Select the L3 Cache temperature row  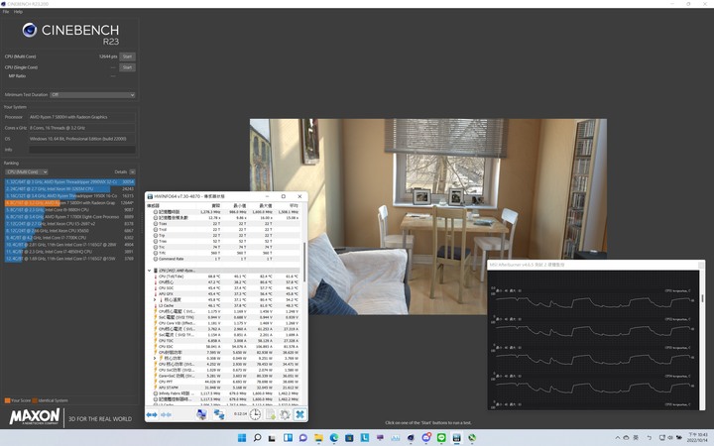click(x=226, y=305)
